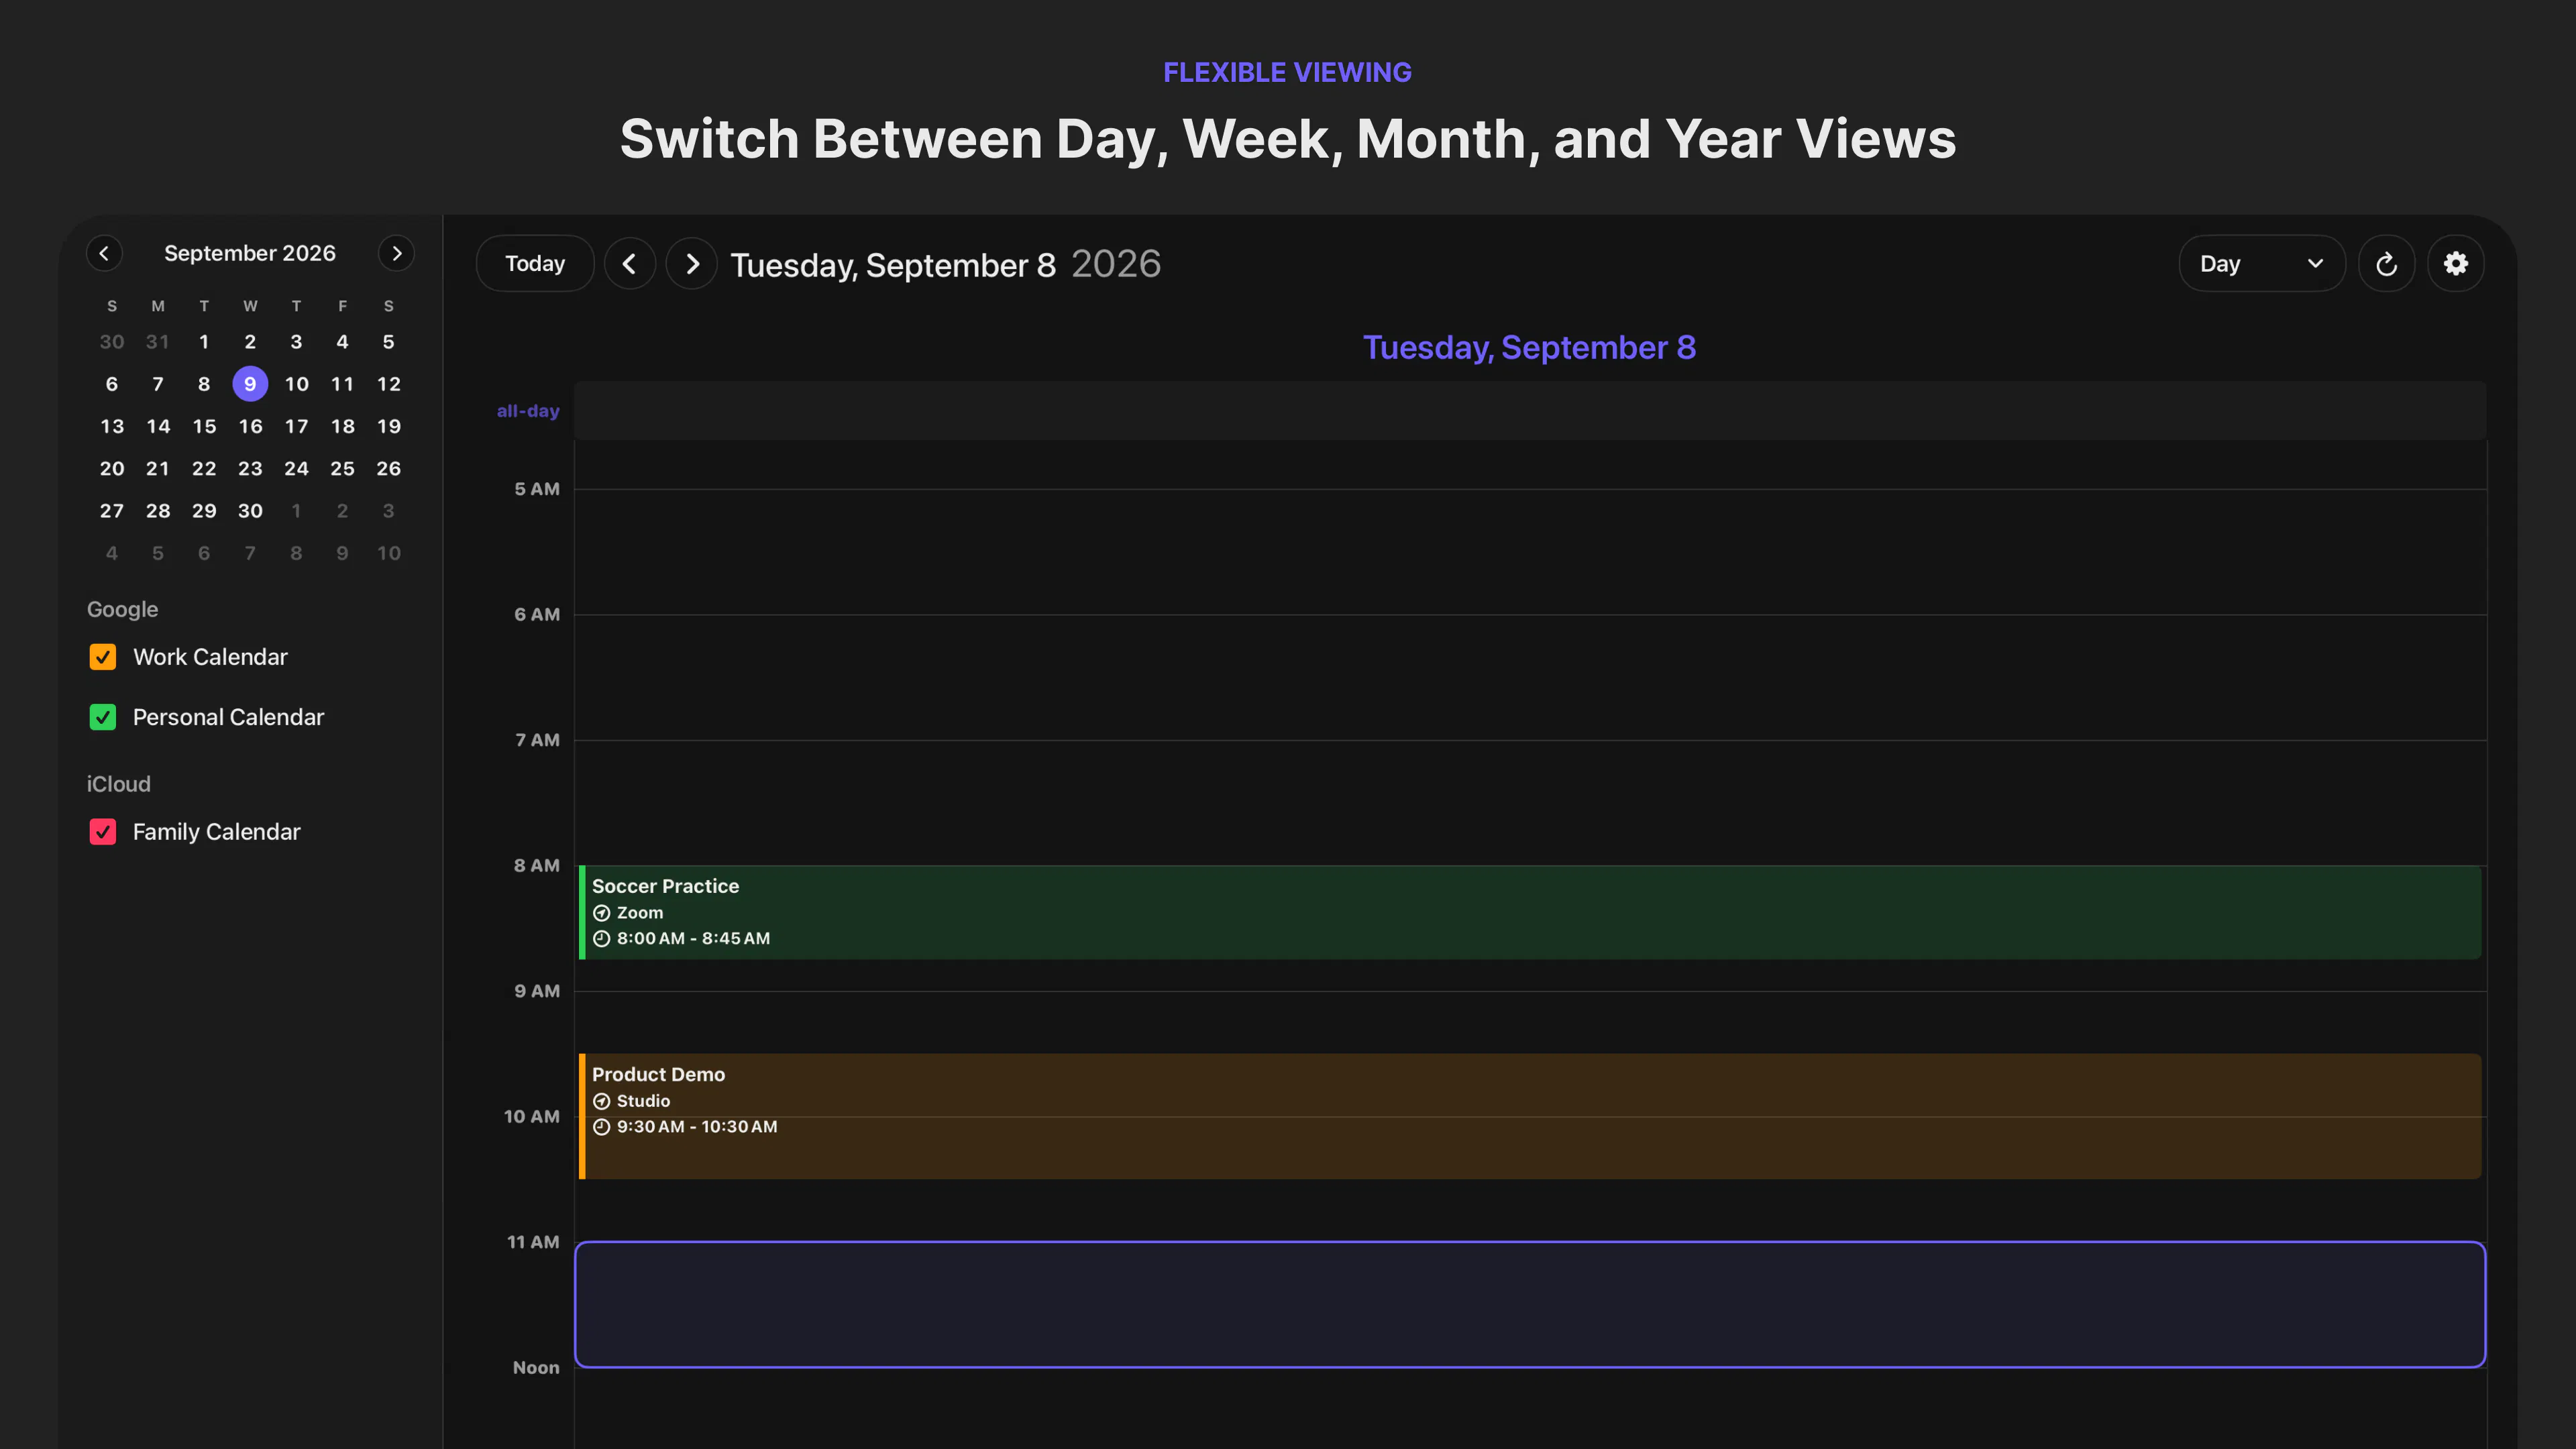Navigate to the next day

pyautogui.click(x=692, y=264)
